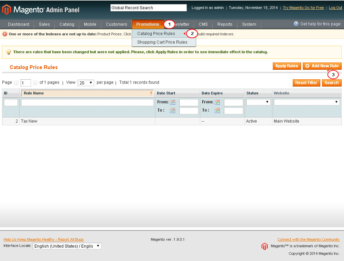344x261 pixels.
Task: Click the Magento footer logo icon
Action: 265,246
